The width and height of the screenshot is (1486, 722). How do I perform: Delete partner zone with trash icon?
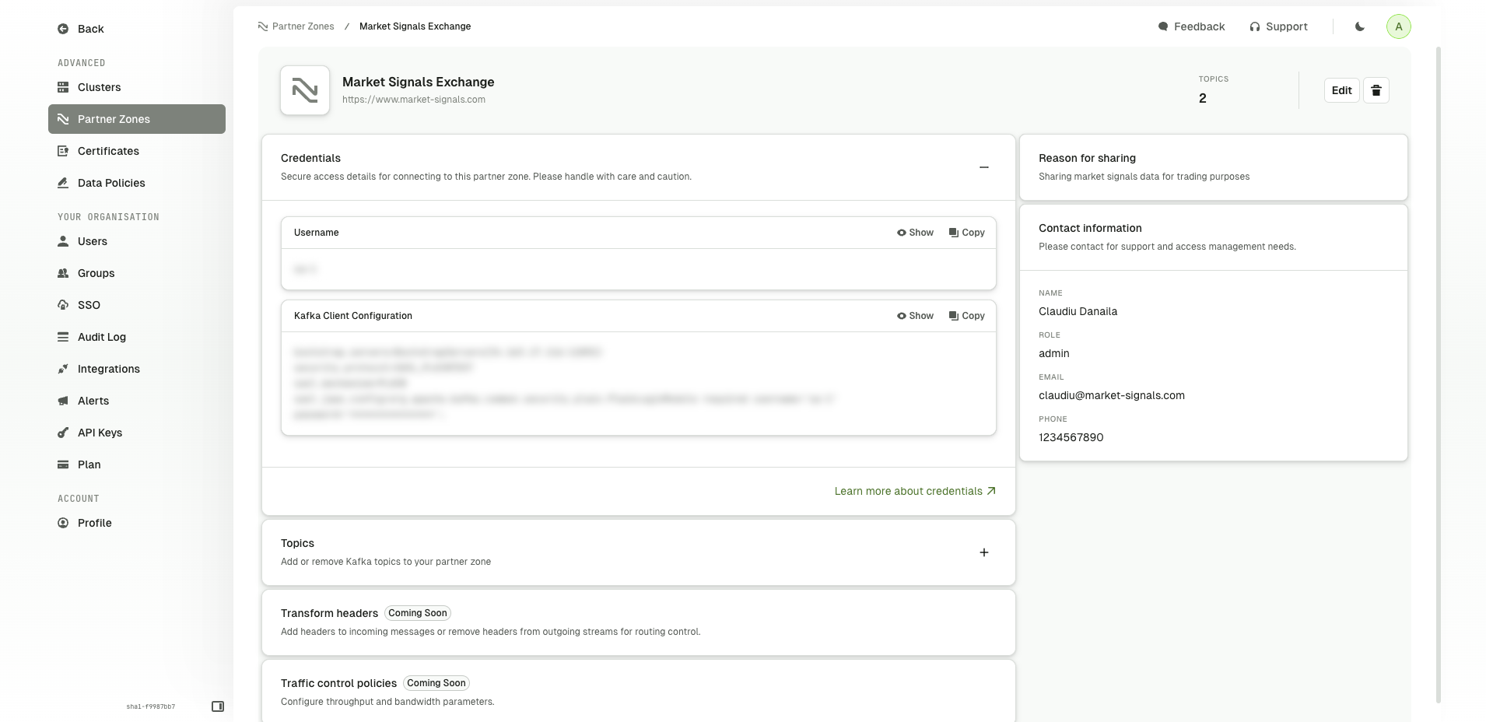(x=1376, y=90)
